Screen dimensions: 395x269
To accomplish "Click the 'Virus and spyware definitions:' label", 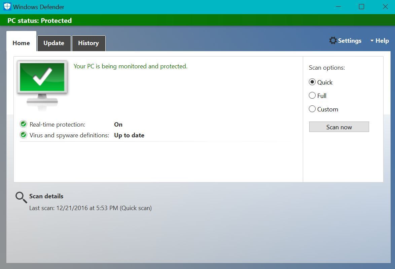I will [x=69, y=135].
